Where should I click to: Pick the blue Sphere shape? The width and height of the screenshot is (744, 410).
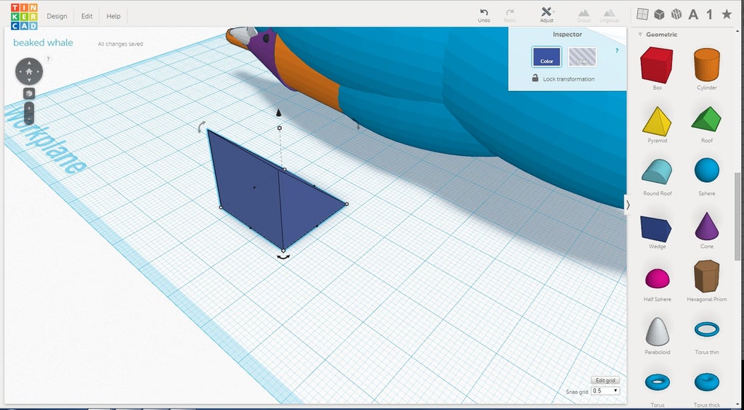[707, 170]
